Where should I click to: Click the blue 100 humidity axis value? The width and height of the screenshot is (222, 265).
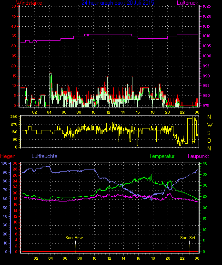point(4,163)
